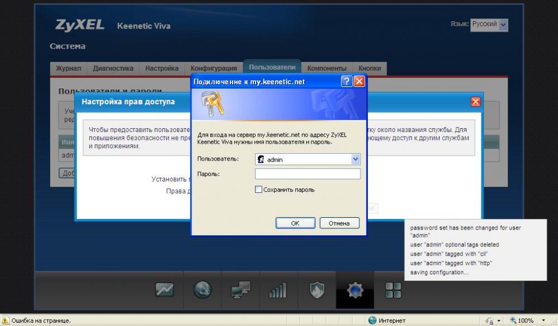The image size is (558, 326).
Task: Open the home network computers icon
Action: pyautogui.click(x=240, y=290)
